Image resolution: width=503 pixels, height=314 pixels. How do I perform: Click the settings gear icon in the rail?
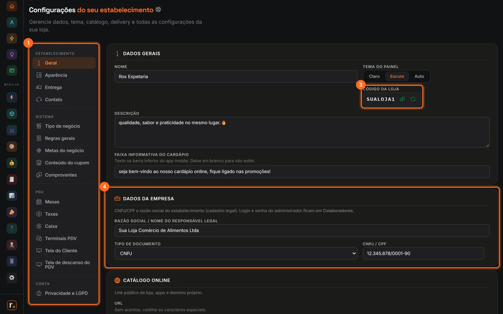(12, 278)
